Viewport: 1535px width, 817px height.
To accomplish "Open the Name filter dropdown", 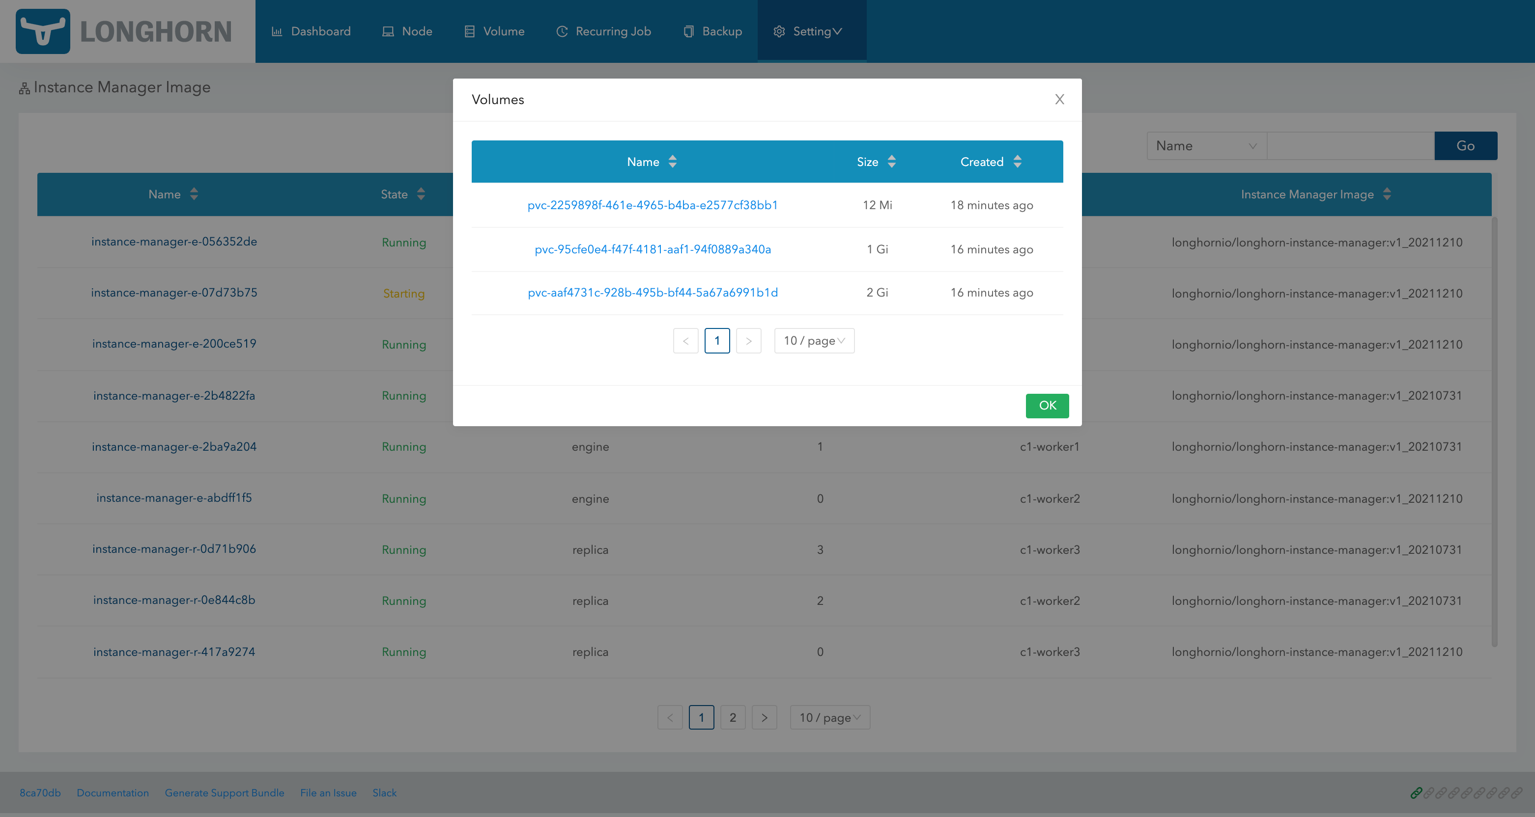I will pos(1205,145).
